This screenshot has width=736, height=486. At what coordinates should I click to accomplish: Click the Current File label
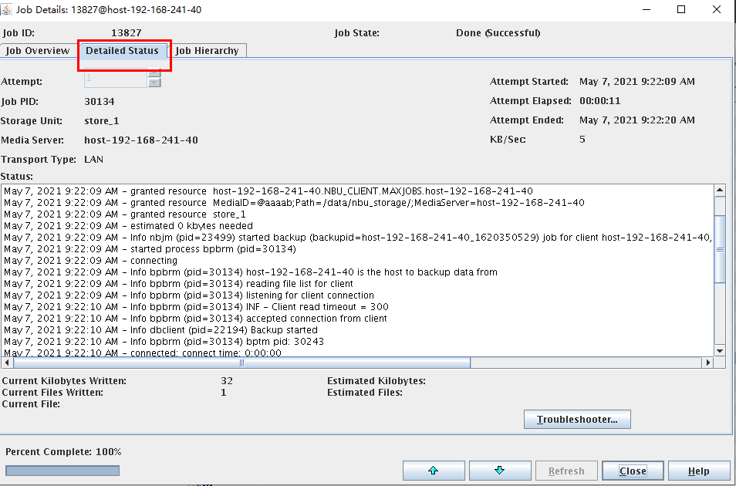click(x=31, y=403)
